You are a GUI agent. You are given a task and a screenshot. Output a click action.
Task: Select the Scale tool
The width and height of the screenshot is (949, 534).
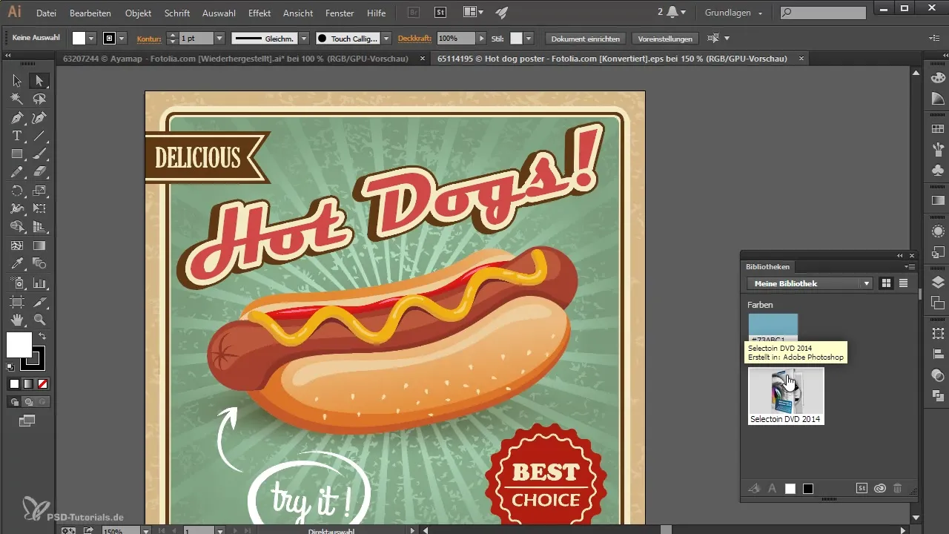(39, 191)
